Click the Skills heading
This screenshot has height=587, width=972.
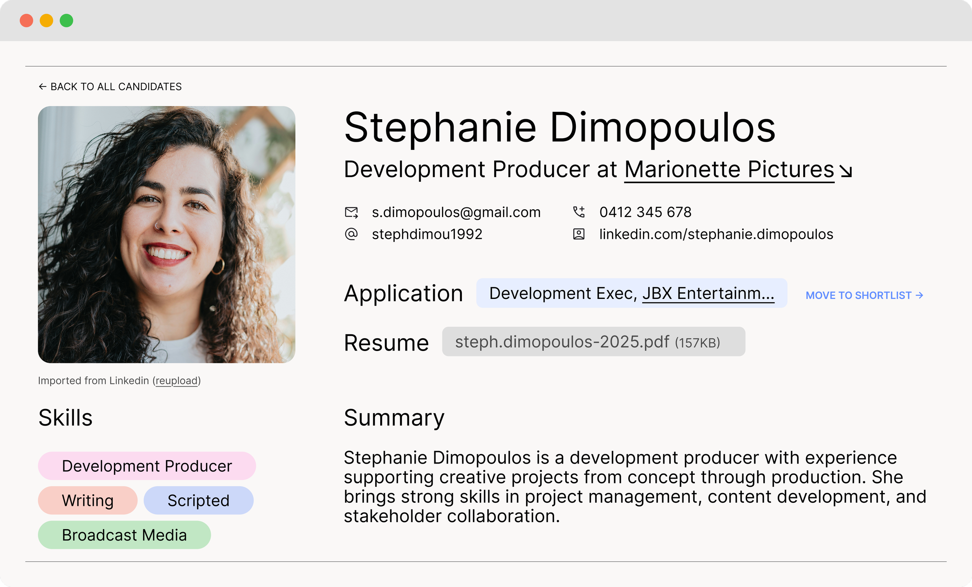tap(65, 418)
